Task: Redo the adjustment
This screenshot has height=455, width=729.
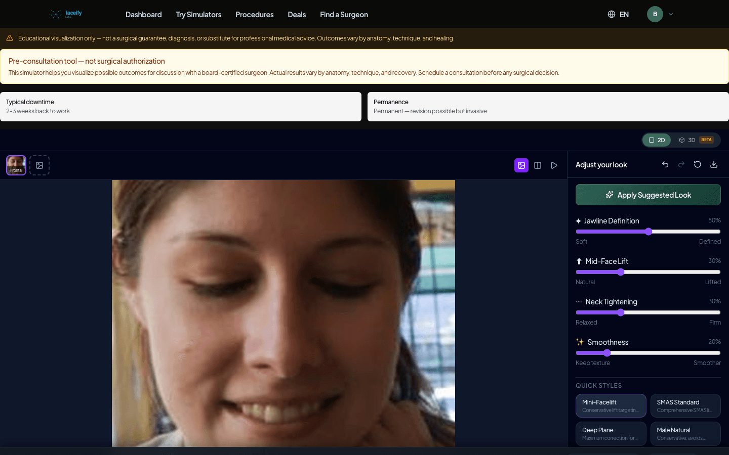Action: coord(681,164)
